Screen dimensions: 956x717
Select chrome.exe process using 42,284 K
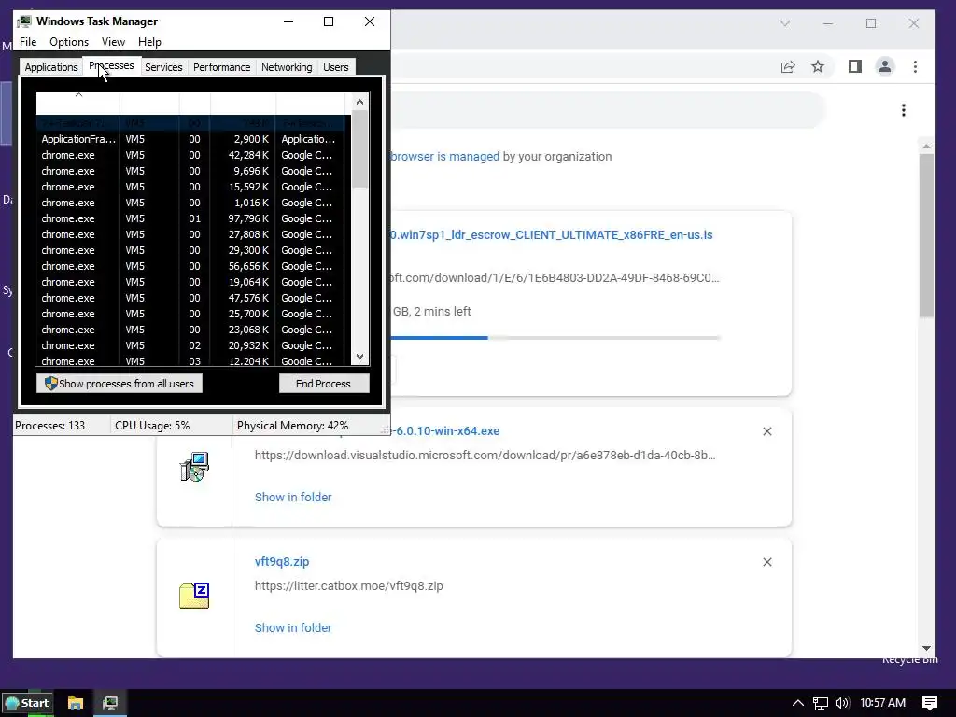(x=192, y=155)
